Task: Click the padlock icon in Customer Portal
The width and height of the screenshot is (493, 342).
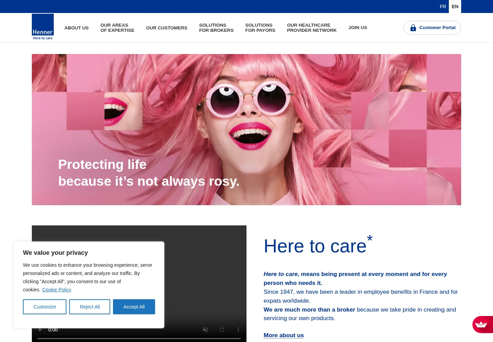Action: click(x=413, y=28)
